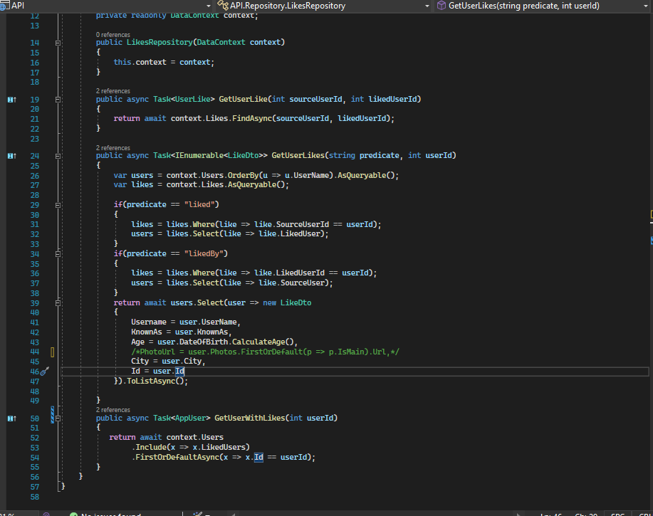Click the interface implementation icon beside line 50
The height and width of the screenshot is (516, 653).
pos(11,418)
